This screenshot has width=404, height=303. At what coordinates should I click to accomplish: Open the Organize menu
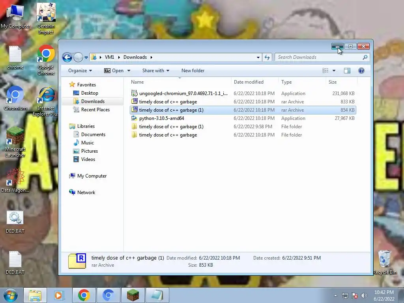point(80,71)
